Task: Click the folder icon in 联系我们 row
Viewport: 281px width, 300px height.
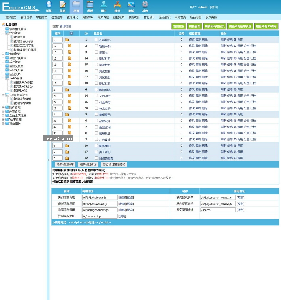Action: click(67, 146)
